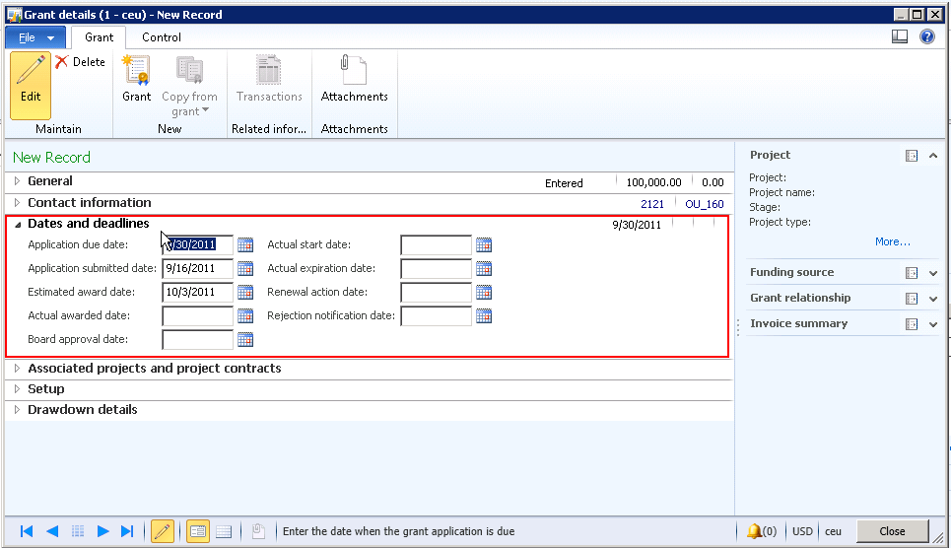Switch to details view in status bar
Image resolution: width=951 pixels, height=548 pixels.
tap(198, 531)
